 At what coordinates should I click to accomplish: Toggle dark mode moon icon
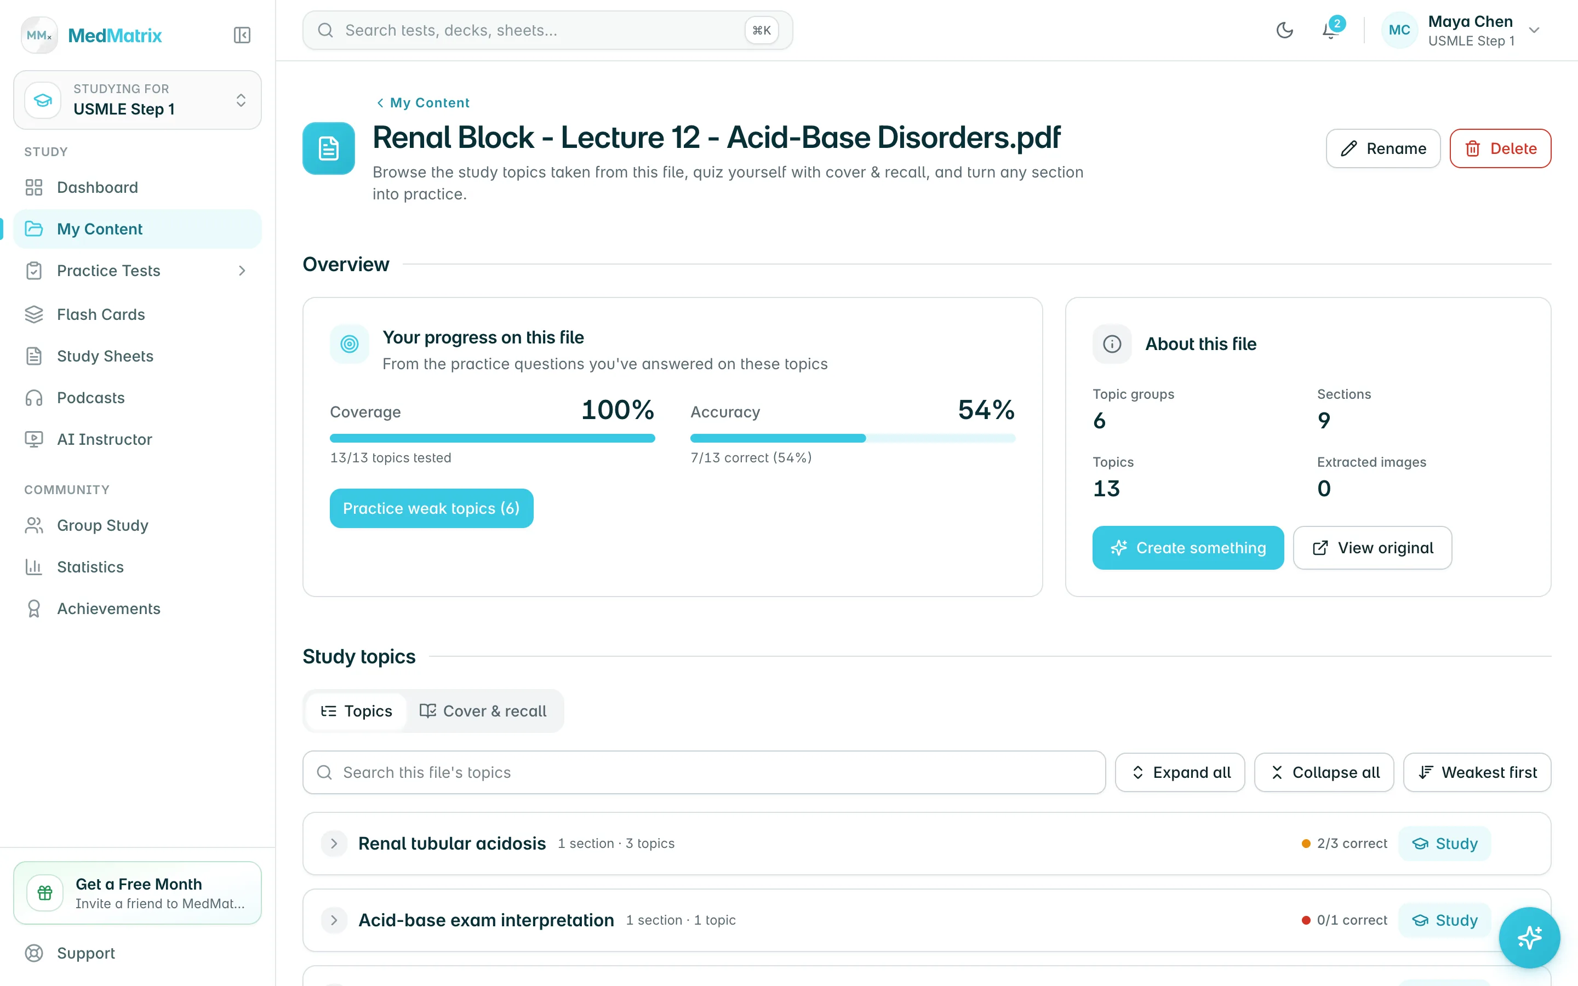[x=1284, y=31]
